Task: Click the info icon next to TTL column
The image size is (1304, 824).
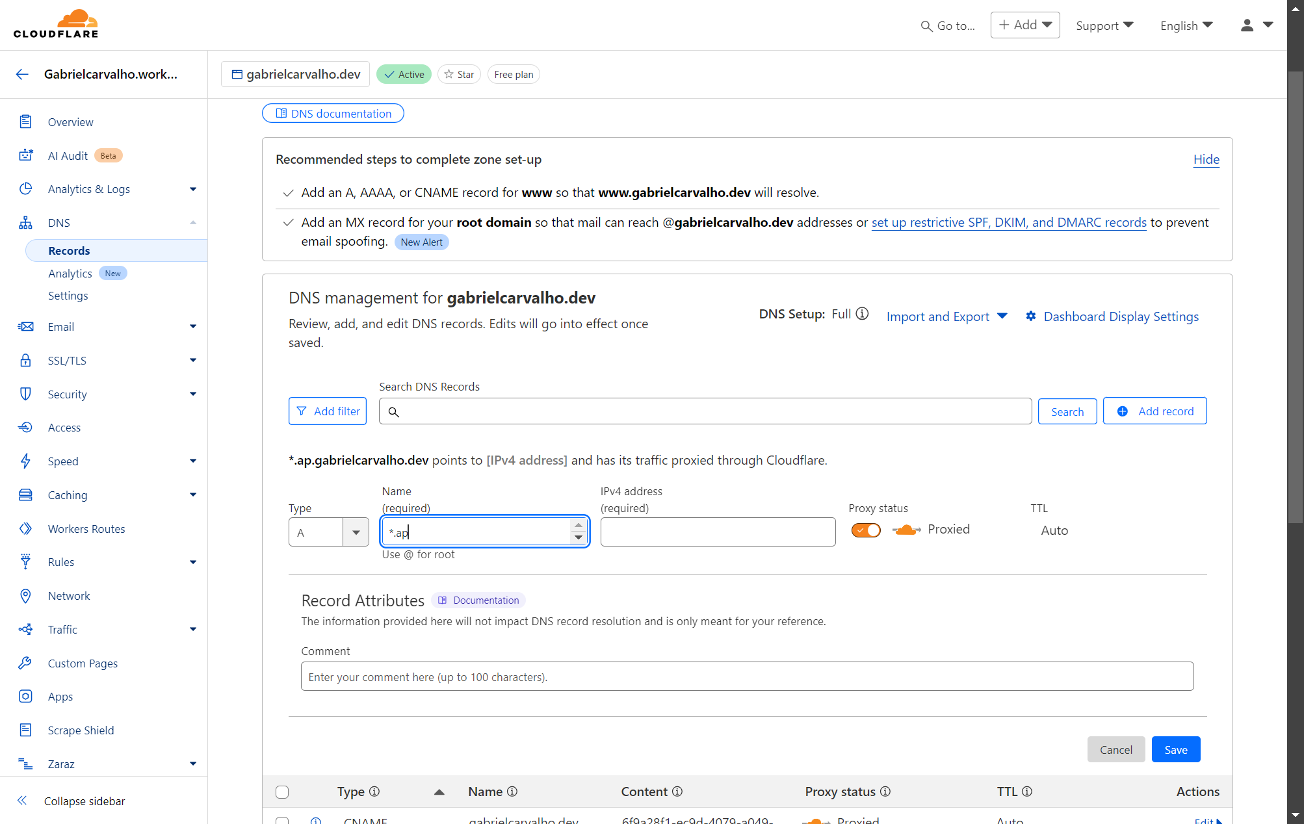Action: pos(1027,792)
